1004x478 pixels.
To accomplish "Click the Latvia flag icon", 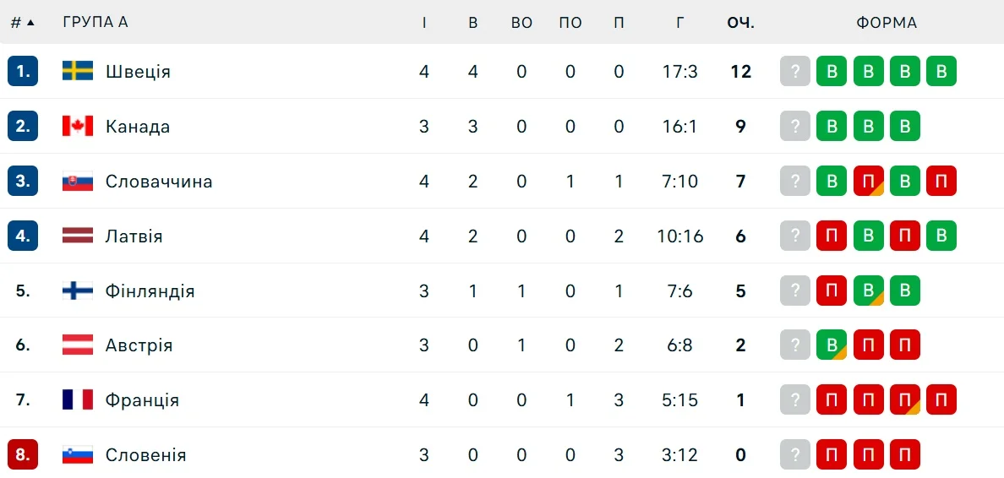I will (78, 236).
